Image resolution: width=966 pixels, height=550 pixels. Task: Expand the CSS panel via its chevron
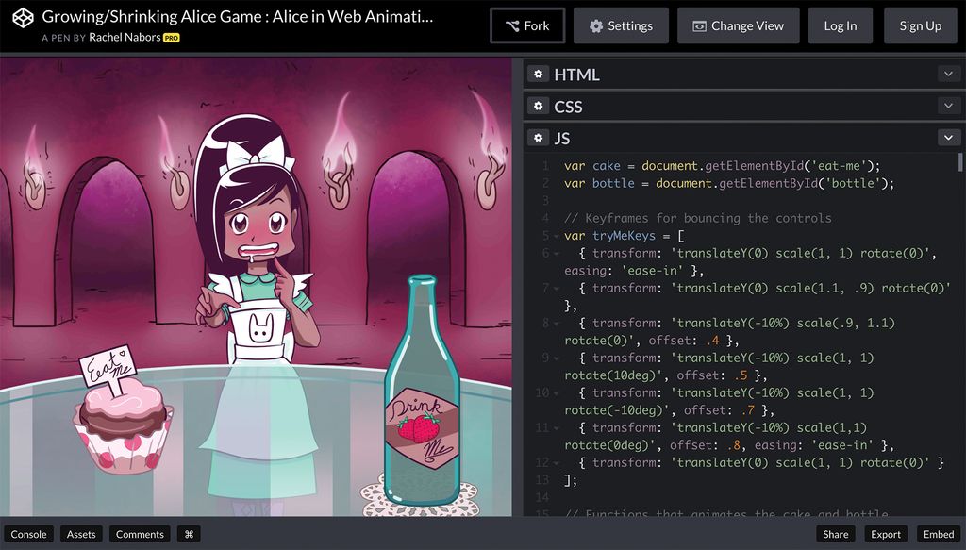click(948, 106)
